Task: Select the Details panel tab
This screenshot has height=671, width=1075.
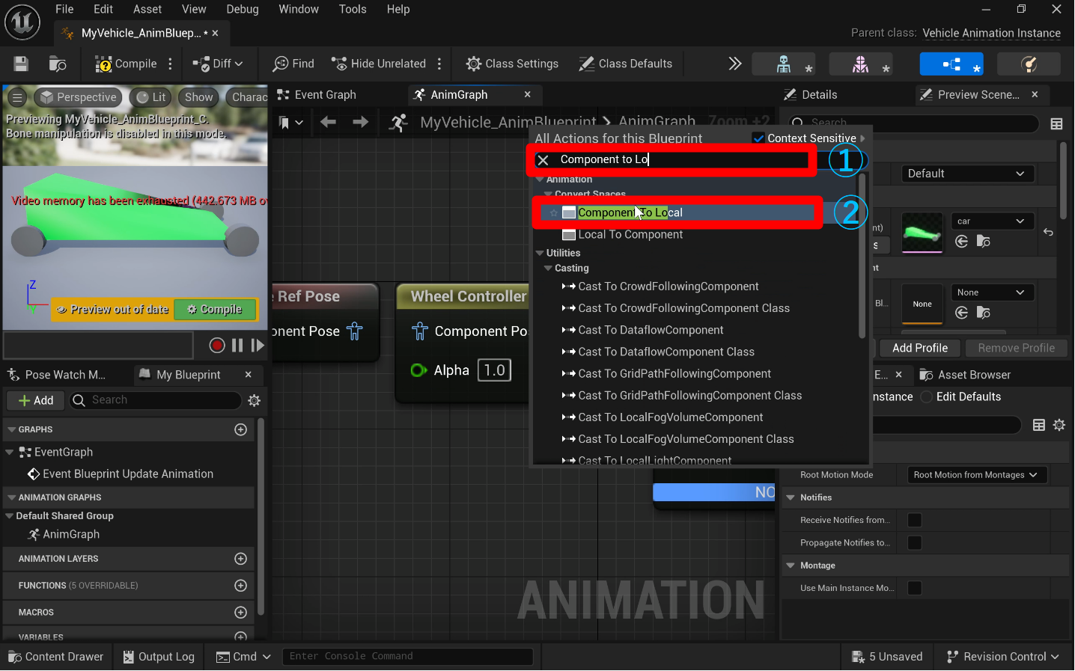Action: pyautogui.click(x=811, y=95)
